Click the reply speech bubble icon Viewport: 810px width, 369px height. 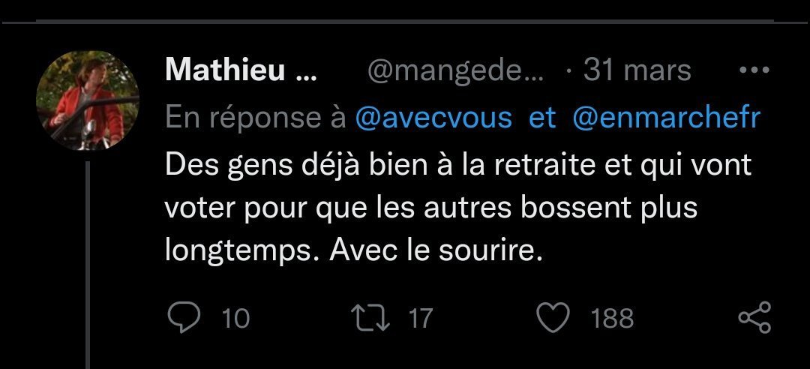tap(180, 318)
